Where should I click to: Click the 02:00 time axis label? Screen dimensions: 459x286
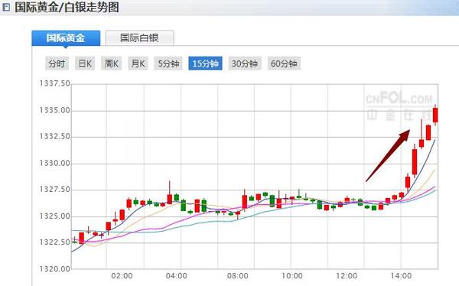pos(122,276)
